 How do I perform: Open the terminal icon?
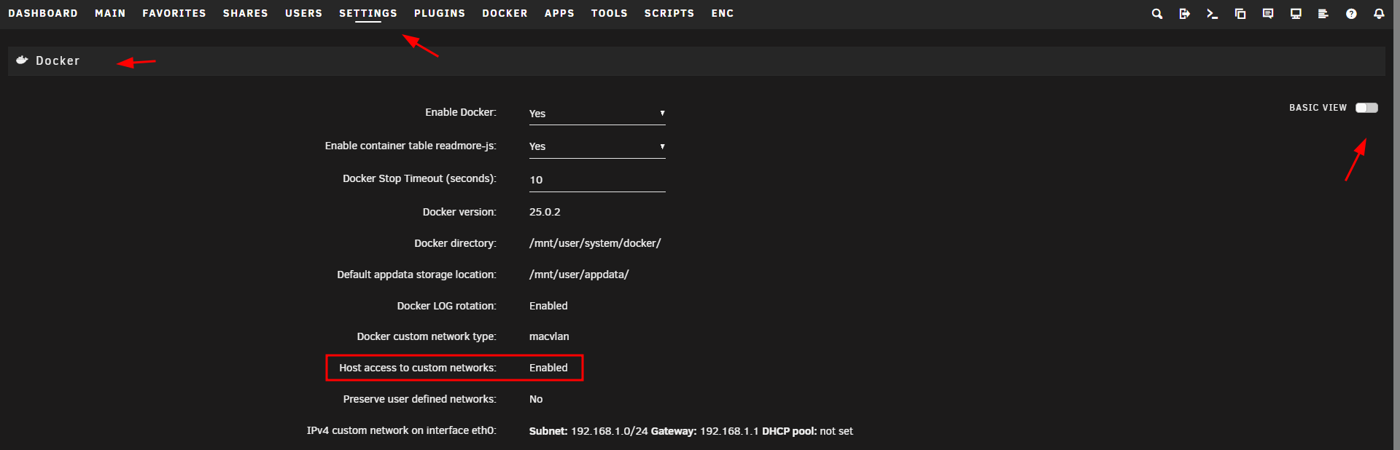tap(1212, 14)
